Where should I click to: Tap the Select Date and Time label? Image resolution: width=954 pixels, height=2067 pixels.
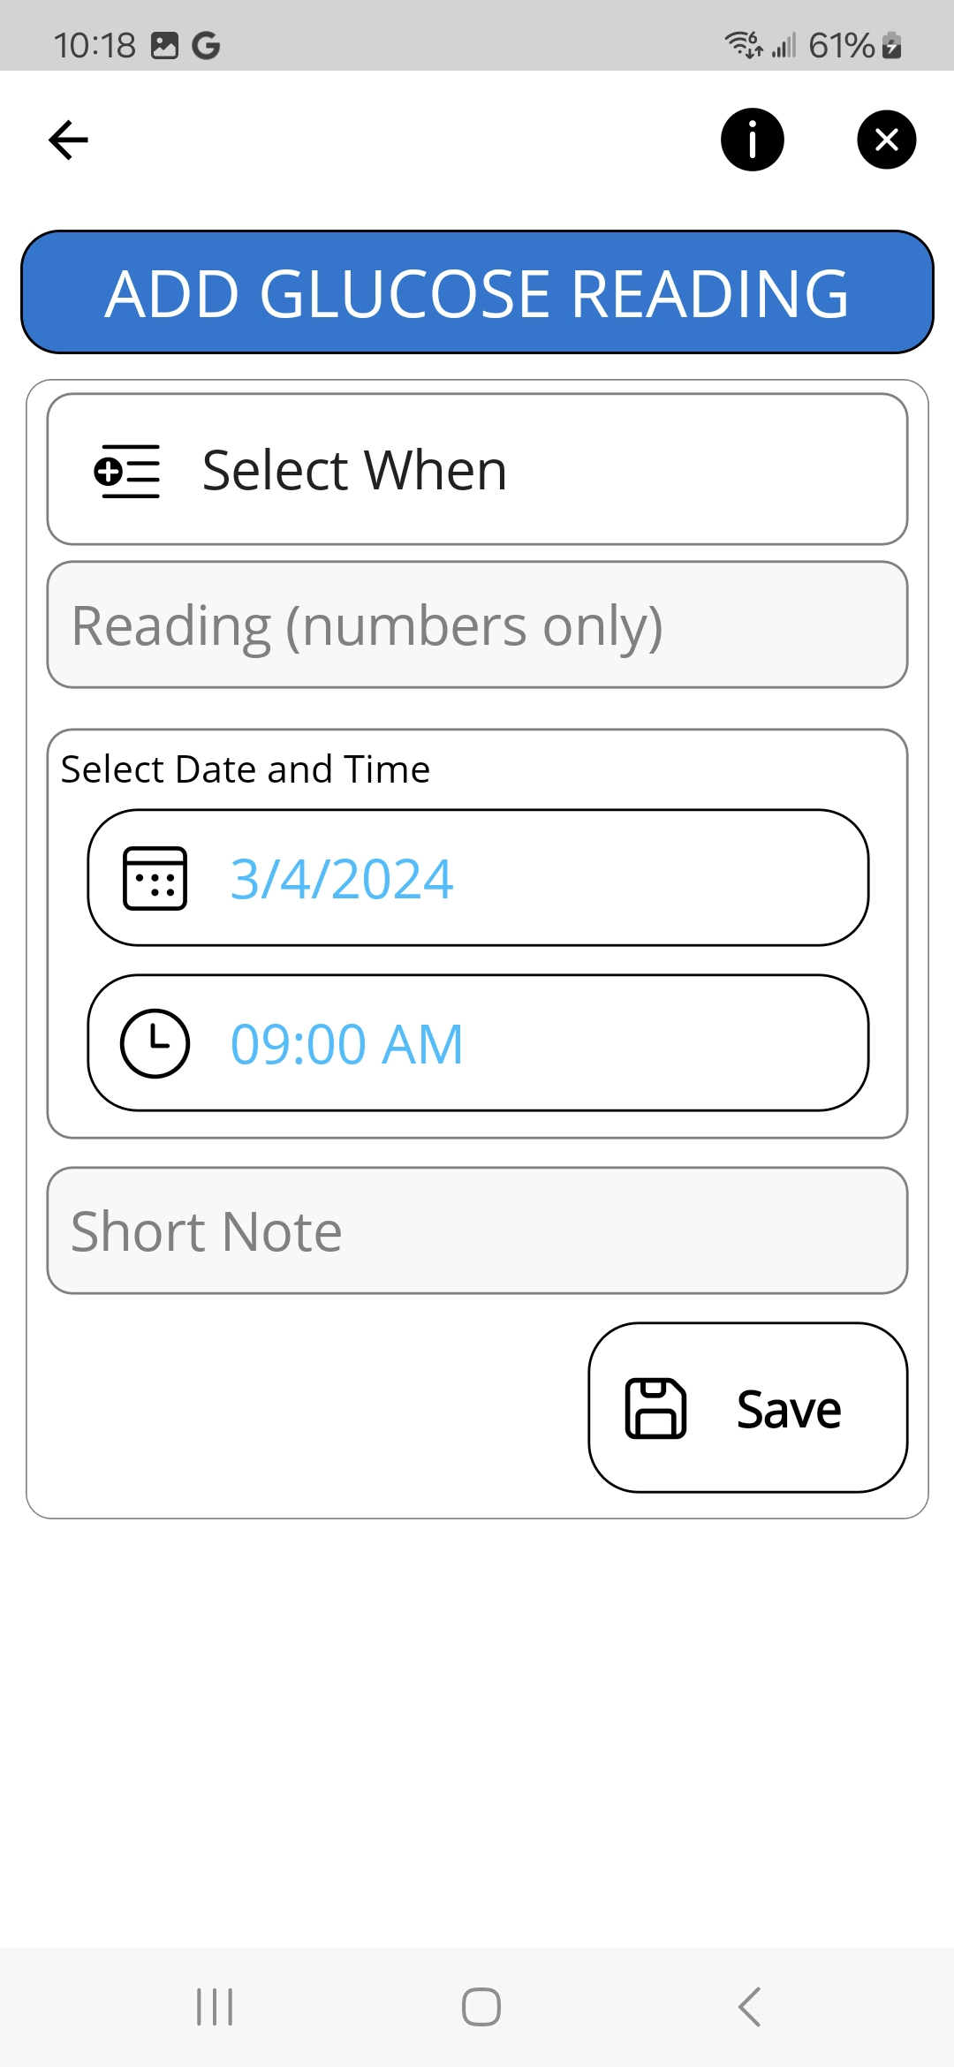pos(246,769)
